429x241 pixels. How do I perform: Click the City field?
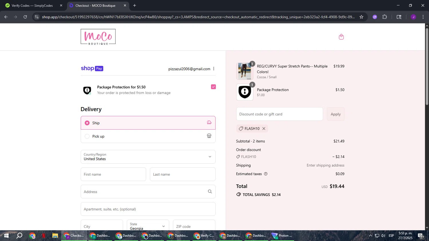point(102,225)
